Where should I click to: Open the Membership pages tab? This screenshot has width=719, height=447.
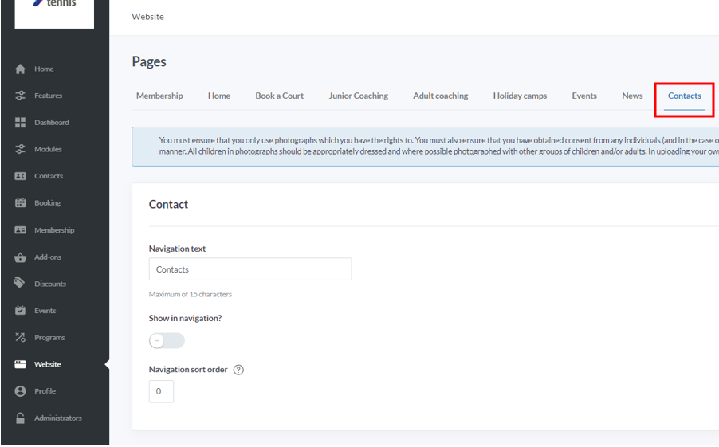pos(159,96)
